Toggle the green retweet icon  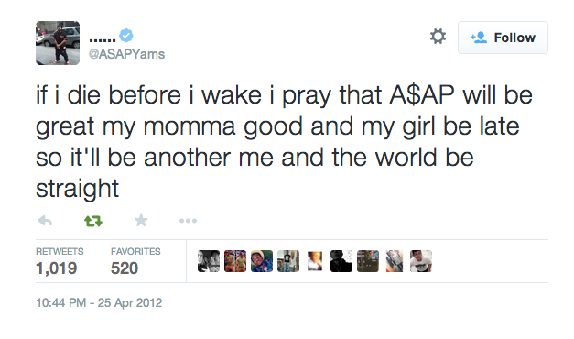(93, 221)
